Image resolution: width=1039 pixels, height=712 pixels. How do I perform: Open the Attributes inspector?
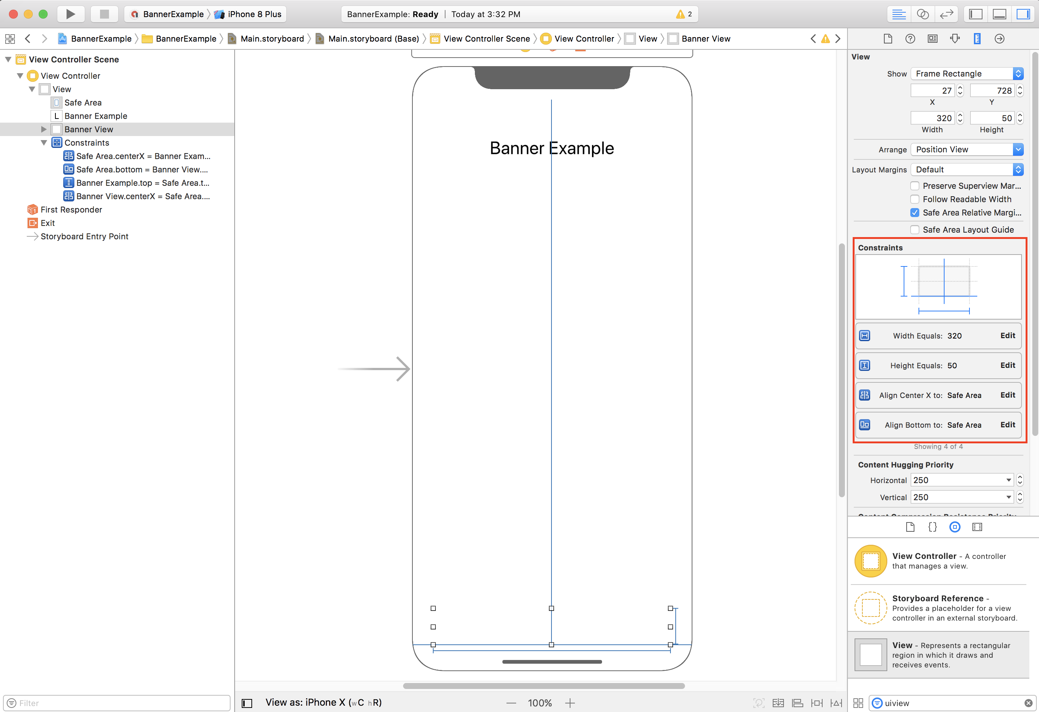click(x=955, y=39)
